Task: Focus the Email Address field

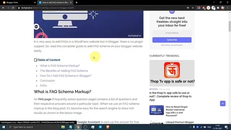Action: click(172, 33)
